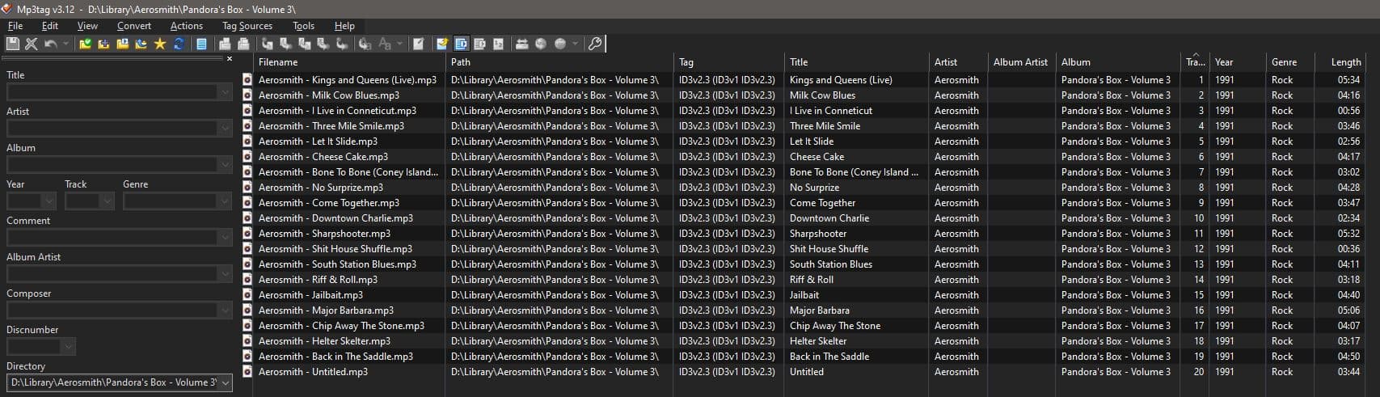Click into the Track input field
Image resolution: width=1380 pixels, height=397 pixels.
(82, 201)
